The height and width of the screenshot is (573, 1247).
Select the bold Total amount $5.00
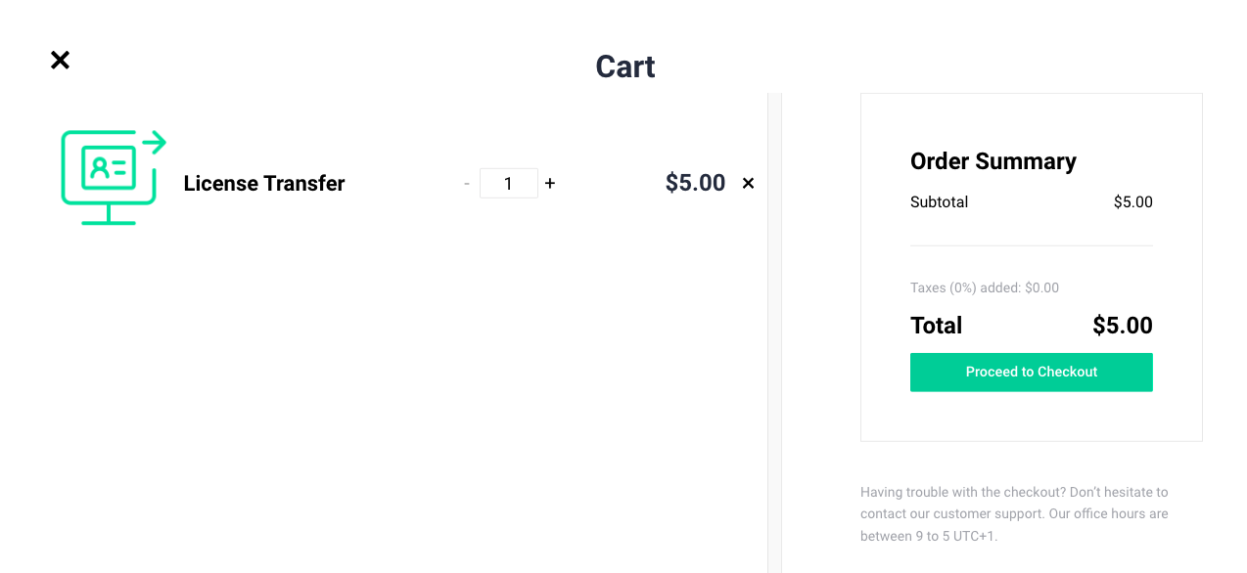click(x=1123, y=326)
